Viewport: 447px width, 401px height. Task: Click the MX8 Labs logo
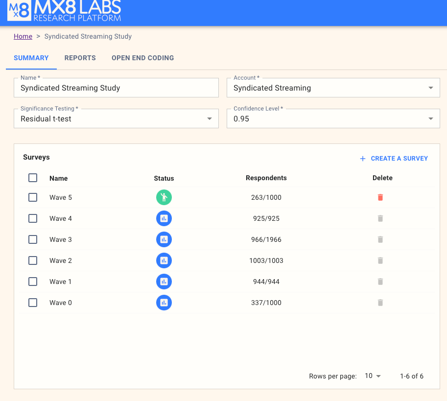click(x=64, y=11)
